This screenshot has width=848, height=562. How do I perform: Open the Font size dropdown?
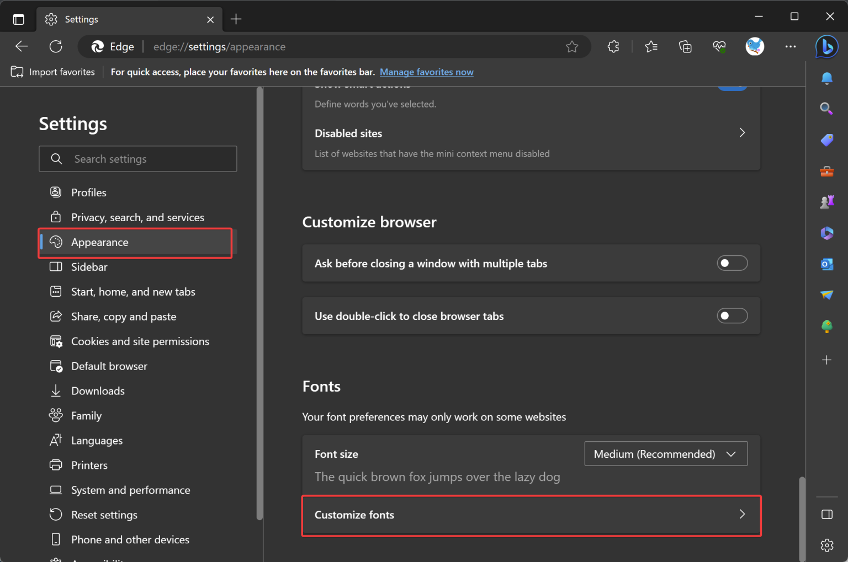[x=665, y=453]
